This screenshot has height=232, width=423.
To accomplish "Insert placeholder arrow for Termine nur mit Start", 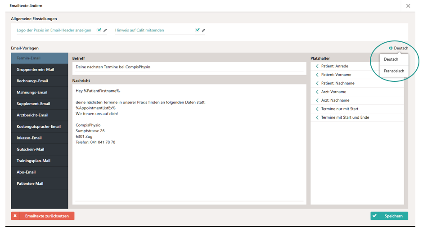I will click(x=317, y=109).
